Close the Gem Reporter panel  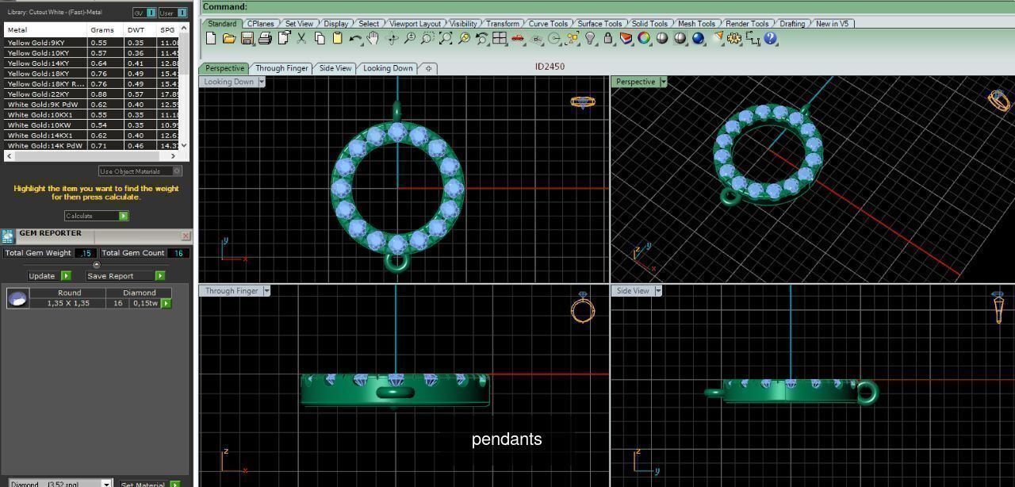coord(186,236)
